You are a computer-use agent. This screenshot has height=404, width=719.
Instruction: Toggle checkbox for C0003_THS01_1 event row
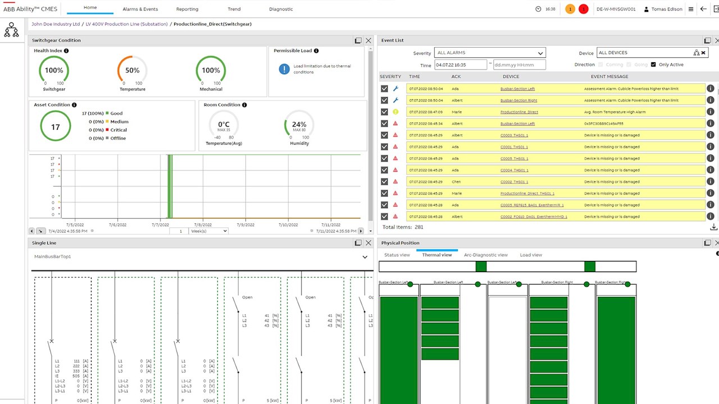[384, 135]
